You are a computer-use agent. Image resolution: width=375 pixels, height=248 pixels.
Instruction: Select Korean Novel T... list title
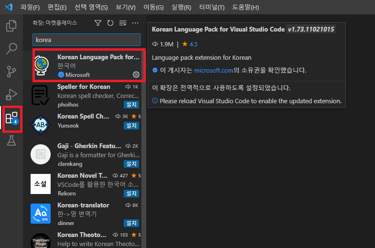(82, 175)
